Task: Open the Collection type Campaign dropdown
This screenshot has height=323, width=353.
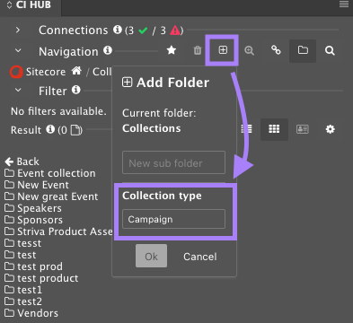Action: [x=173, y=219]
